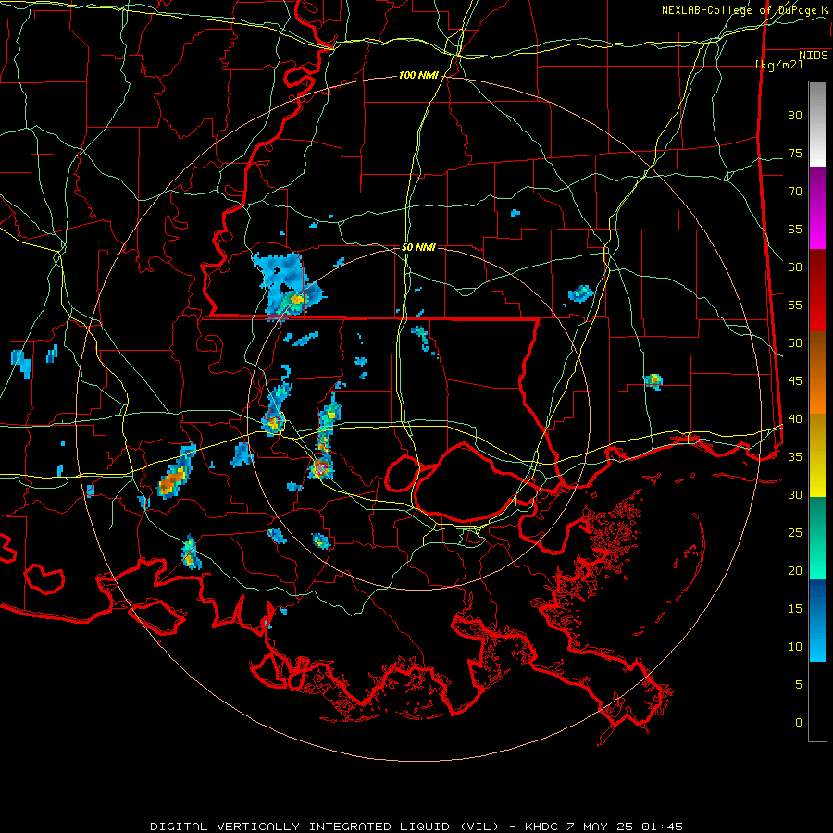Click the 30 value on the scale
The width and height of the screenshot is (833, 833).
coord(795,495)
